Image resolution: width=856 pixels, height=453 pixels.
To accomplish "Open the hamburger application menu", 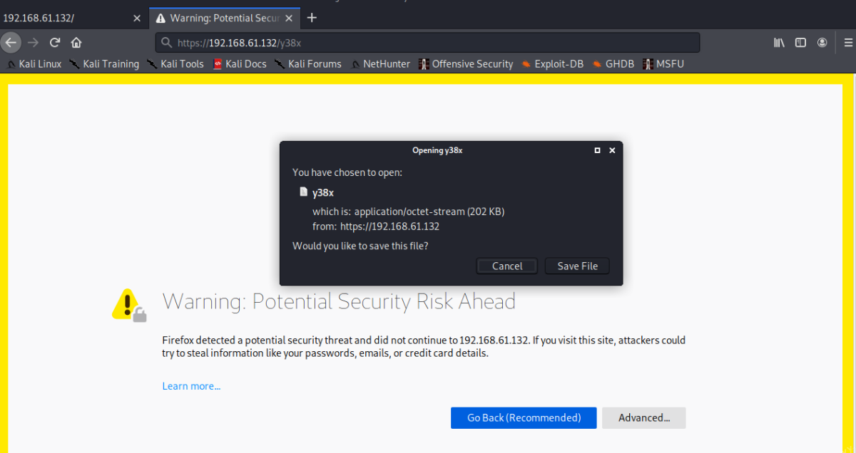I will click(x=847, y=43).
